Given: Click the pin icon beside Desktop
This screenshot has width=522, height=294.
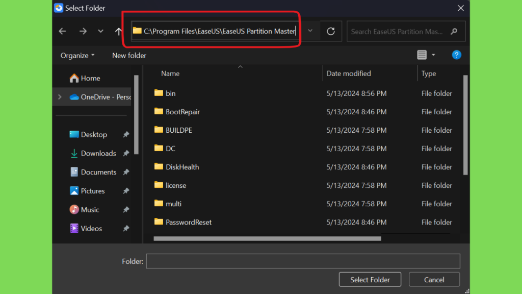Looking at the screenshot, I should pyautogui.click(x=126, y=134).
